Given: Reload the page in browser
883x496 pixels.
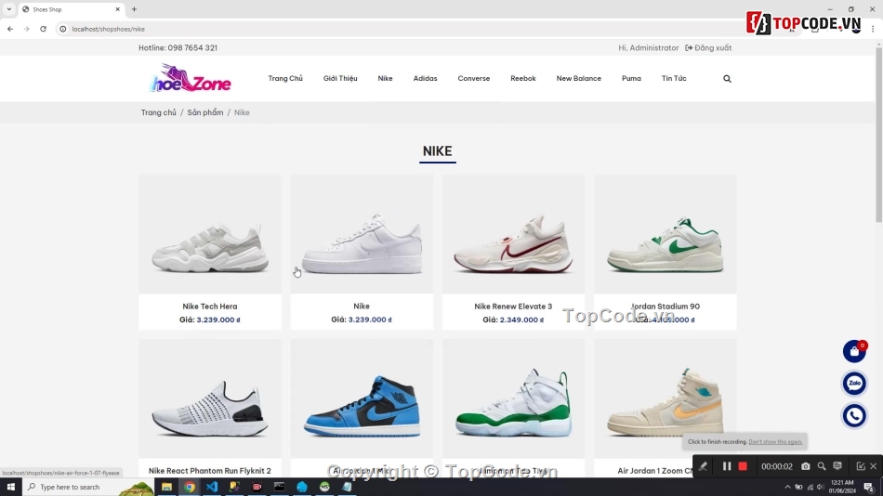Looking at the screenshot, I should [x=43, y=29].
